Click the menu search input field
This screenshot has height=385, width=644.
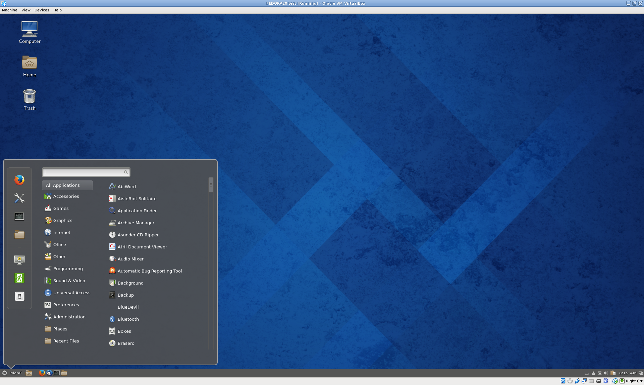tap(84, 172)
